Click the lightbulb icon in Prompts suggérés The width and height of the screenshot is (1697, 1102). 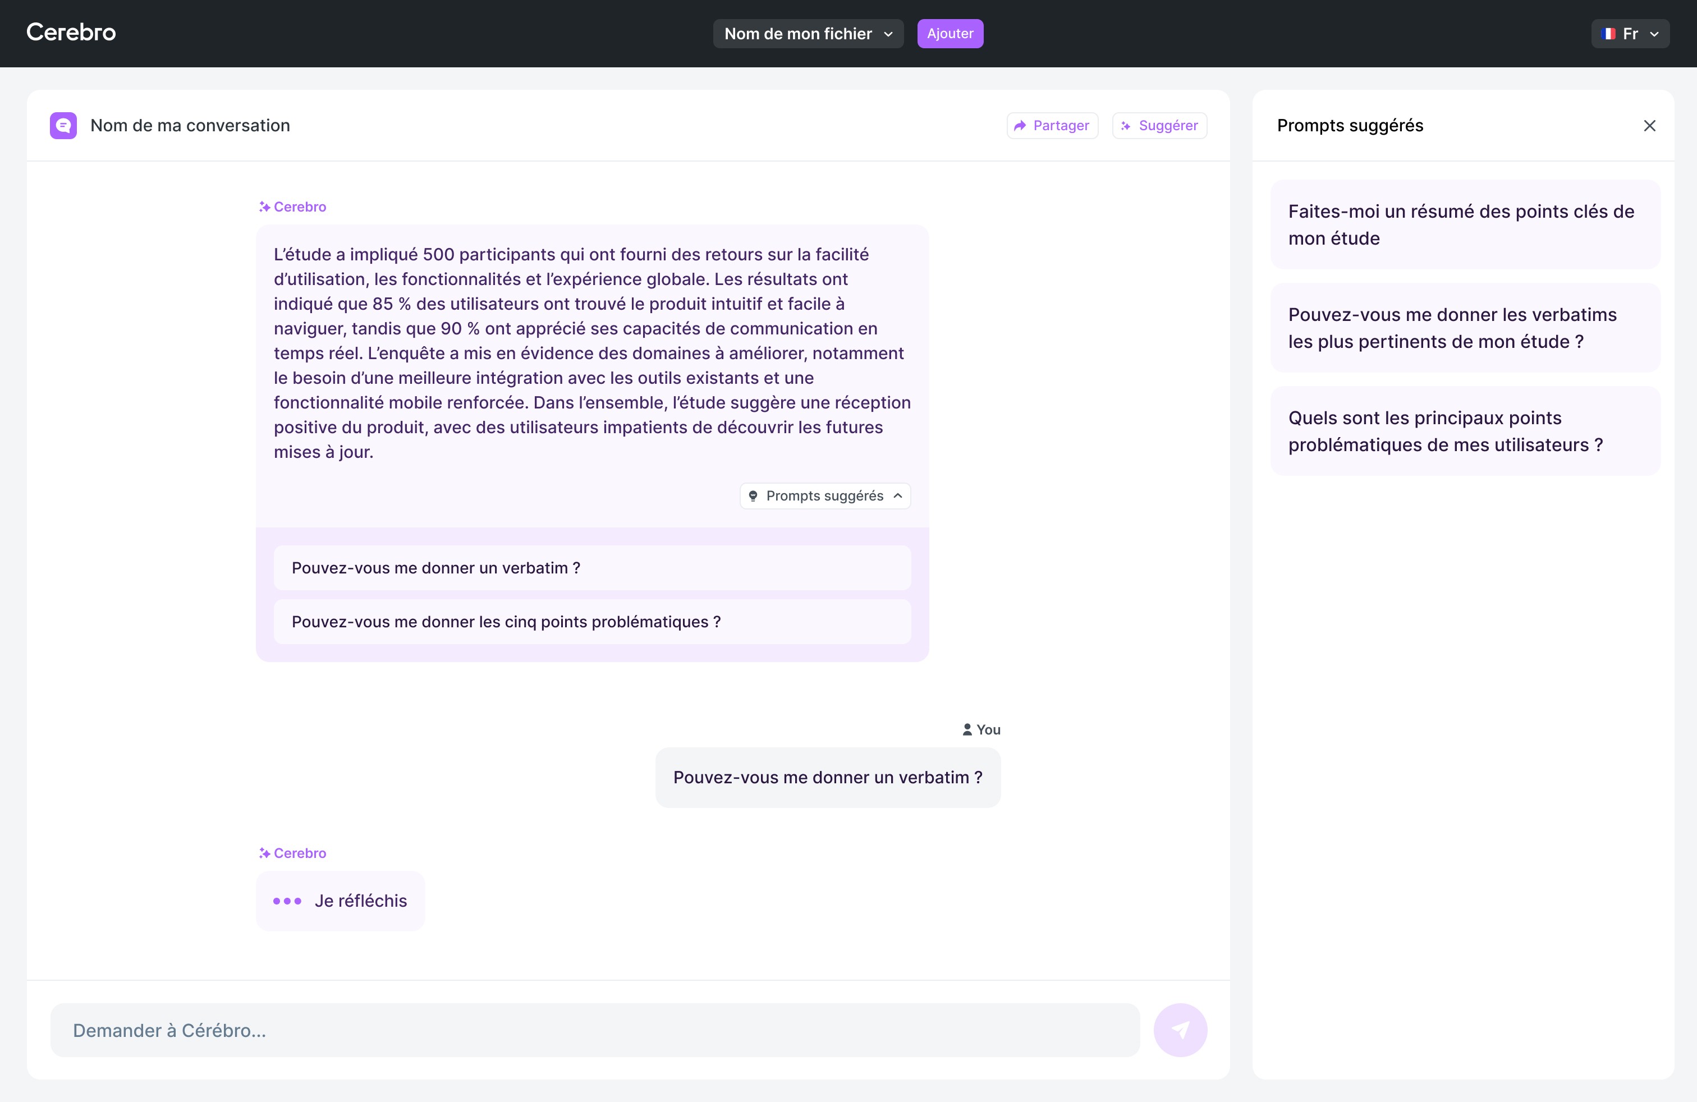[753, 496]
